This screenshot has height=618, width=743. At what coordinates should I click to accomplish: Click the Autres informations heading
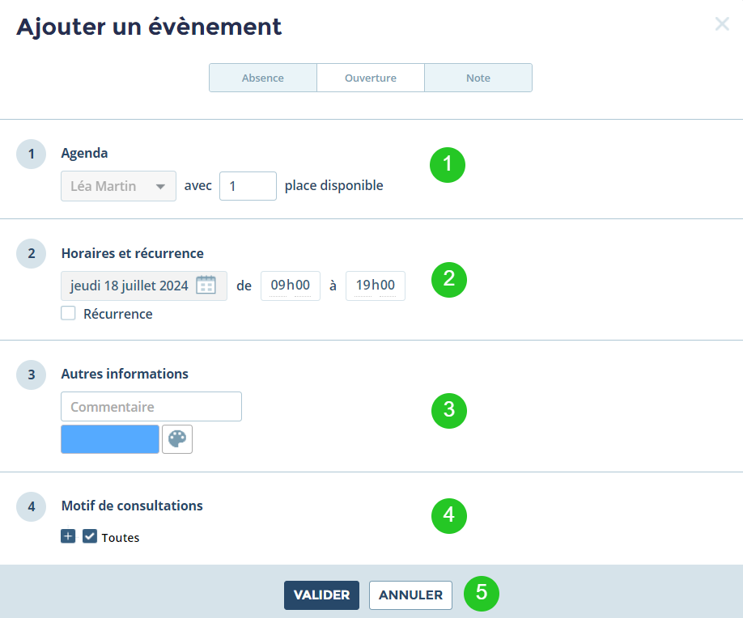(x=125, y=374)
